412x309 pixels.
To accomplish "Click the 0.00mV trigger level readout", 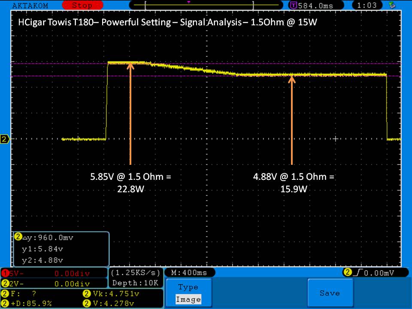I will (x=379, y=273).
